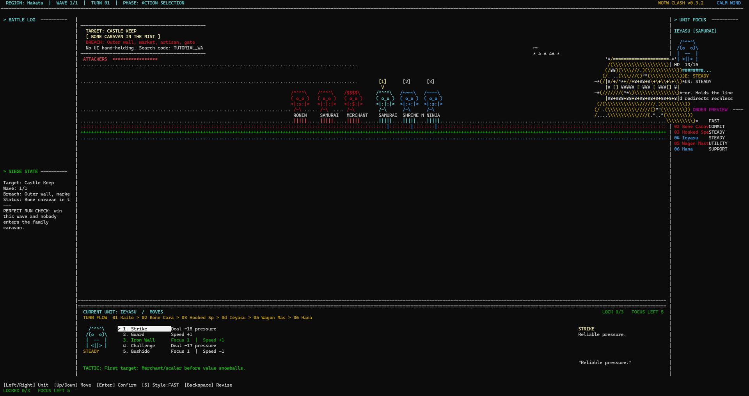Select the red Samurai attacker sprite
The height and width of the screenshot is (396, 749).
tap(327, 101)
